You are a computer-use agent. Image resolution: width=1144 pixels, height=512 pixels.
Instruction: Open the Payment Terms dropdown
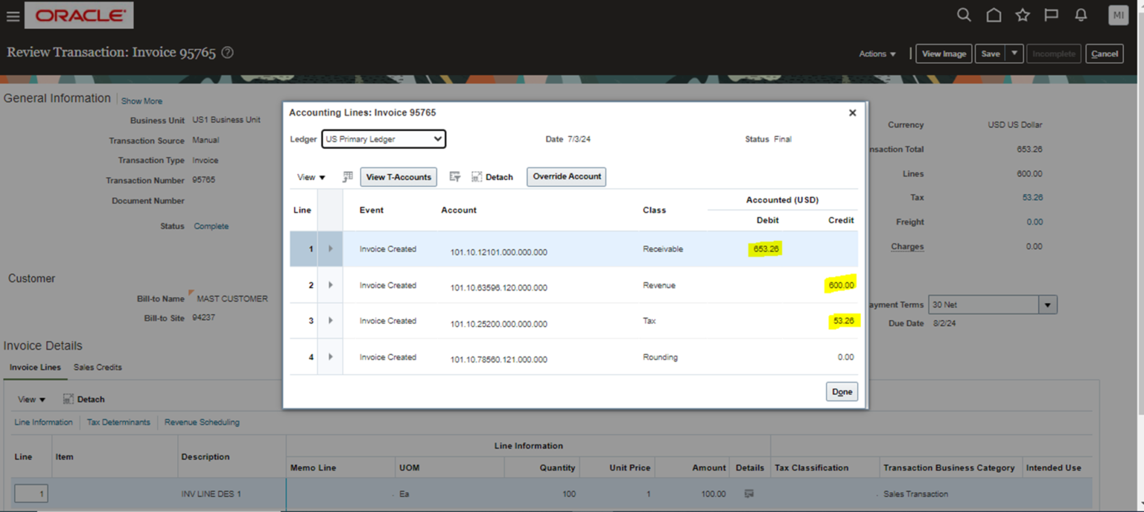(1046, 304)
